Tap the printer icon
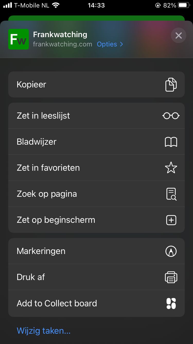This screenshot has width=193, height=344. click(x=171, y=277)
